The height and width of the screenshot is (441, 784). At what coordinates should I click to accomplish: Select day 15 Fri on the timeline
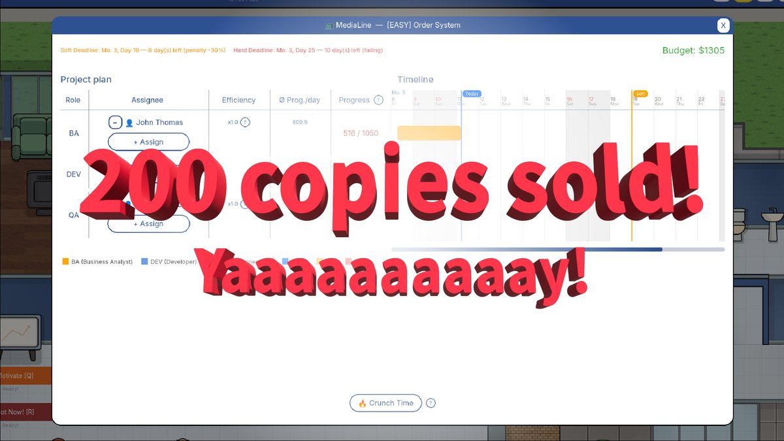coord(547,101)
